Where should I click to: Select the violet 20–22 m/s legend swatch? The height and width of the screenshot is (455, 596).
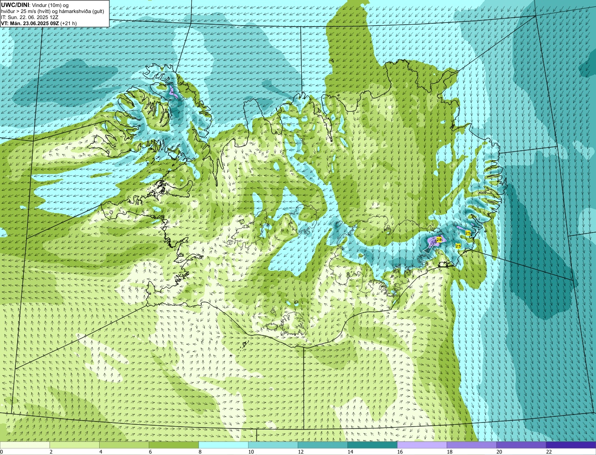coord(521,445)
